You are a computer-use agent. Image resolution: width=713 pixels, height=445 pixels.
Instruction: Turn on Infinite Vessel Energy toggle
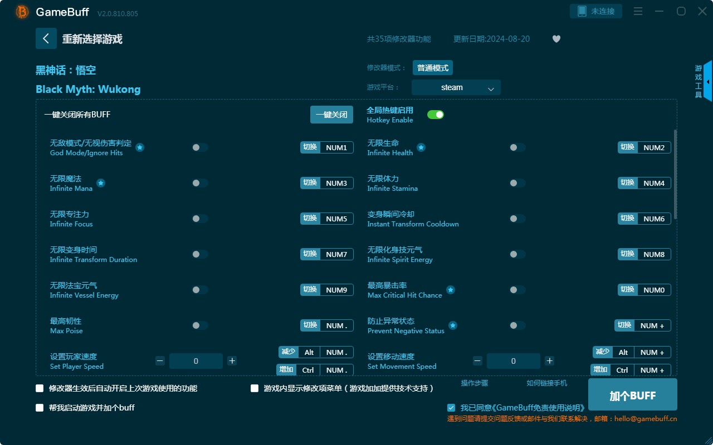coord(200,290)
